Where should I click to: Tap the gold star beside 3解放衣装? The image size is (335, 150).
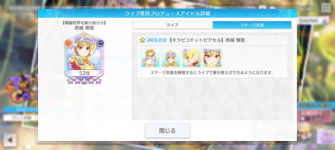click(x=142, y=40)
